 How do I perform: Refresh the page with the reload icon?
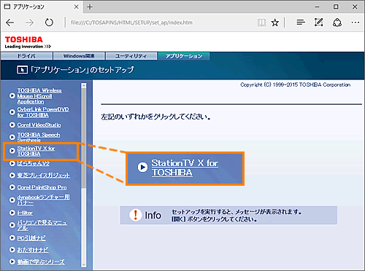click(x=49, y=23)
